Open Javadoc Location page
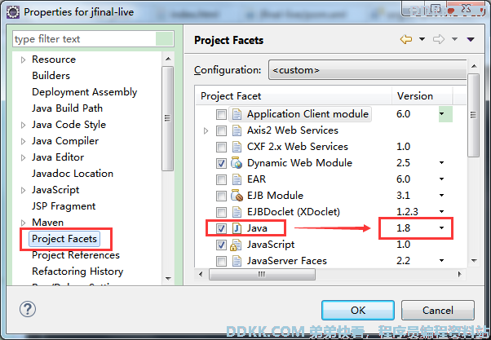The width and height of the screenshot is (491, 340). (73, 174)
